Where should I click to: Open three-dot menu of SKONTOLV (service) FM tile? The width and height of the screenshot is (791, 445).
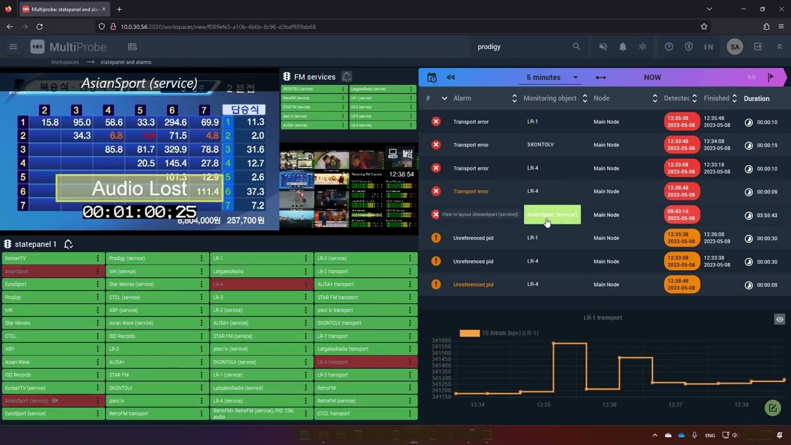344,89
